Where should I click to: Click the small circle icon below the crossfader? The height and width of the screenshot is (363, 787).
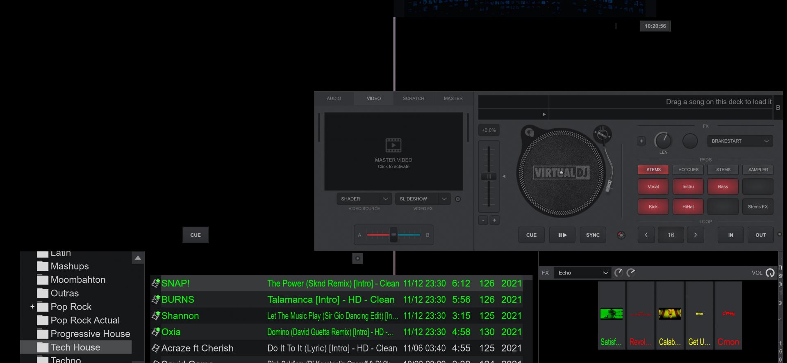(357, 258)
